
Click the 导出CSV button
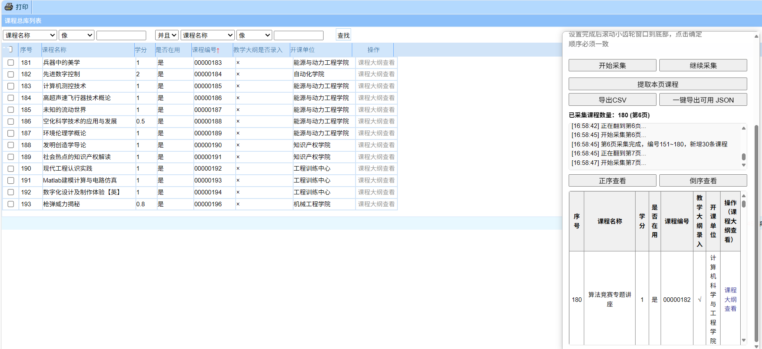click(x=612, y=100)
